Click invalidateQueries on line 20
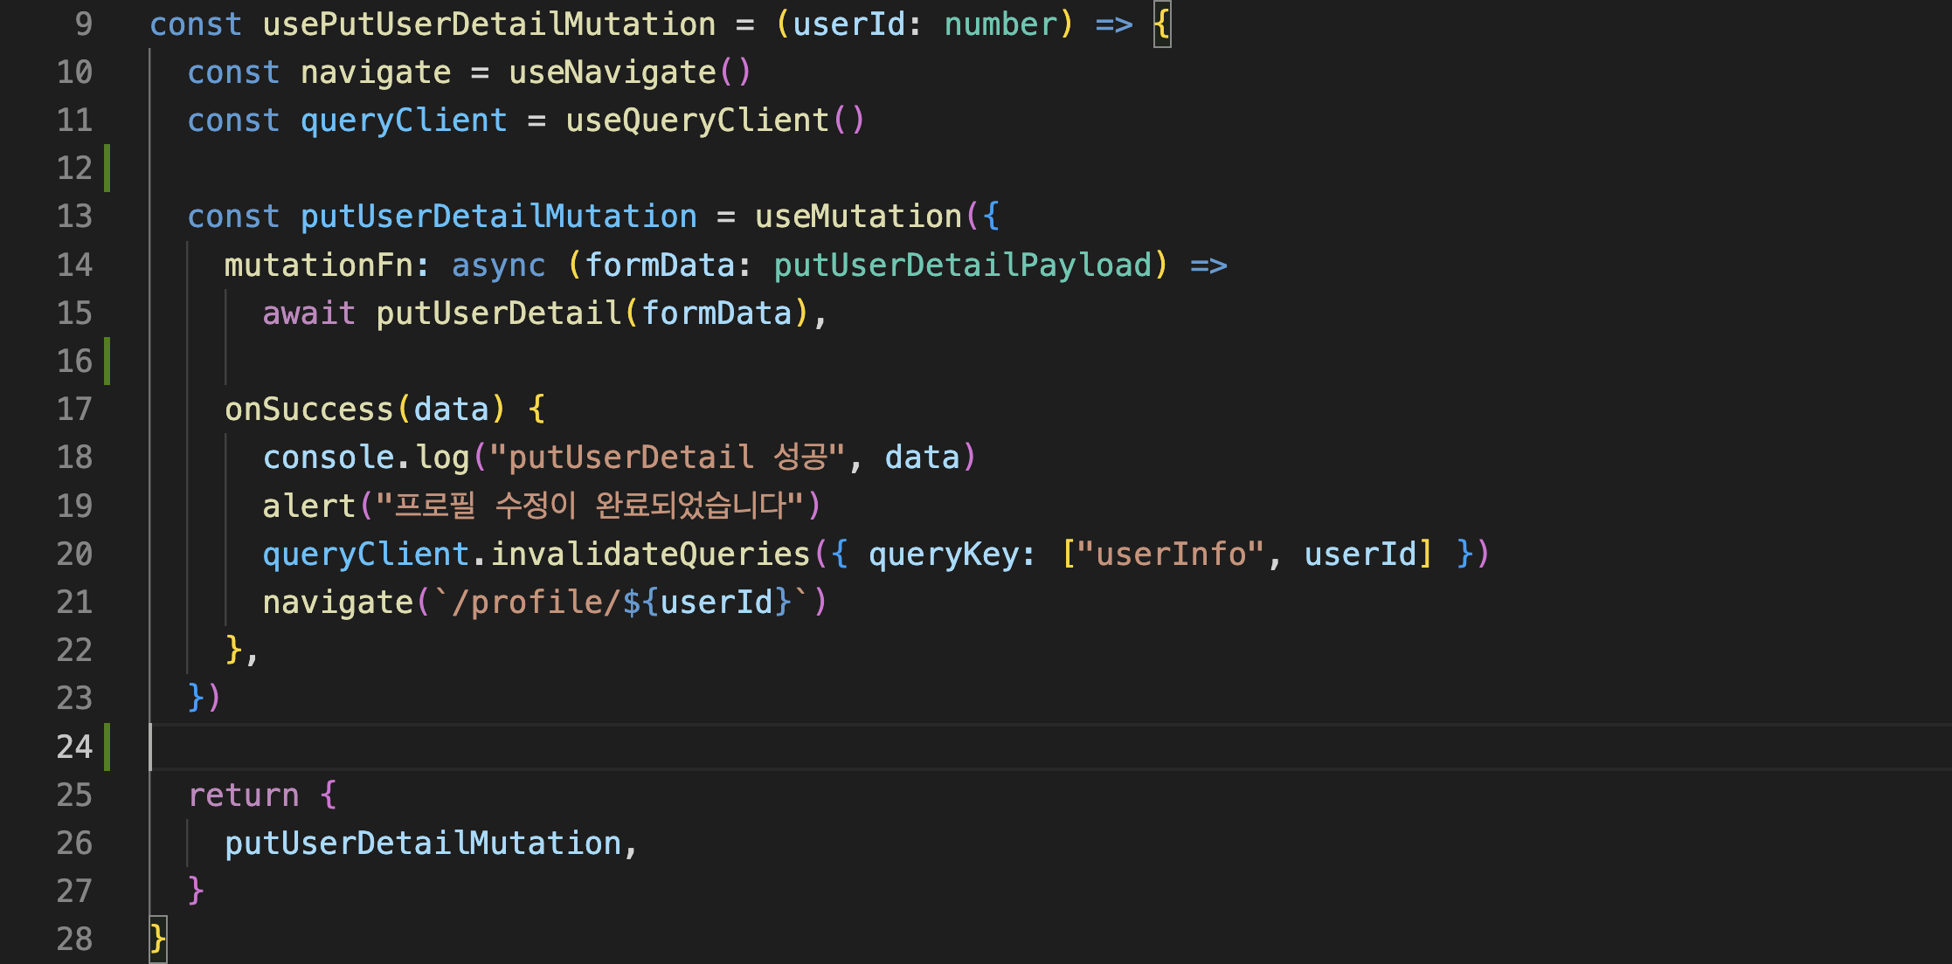1952x964 pixels. tap(650, 554)
